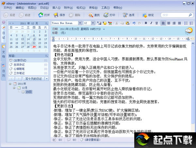Toggle underline formatting
This screenshot has width=196, height=148.
156,23
